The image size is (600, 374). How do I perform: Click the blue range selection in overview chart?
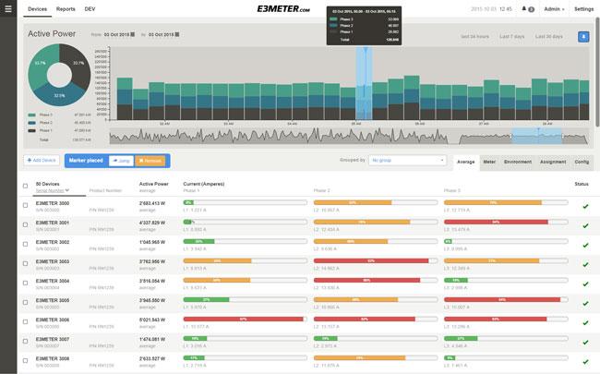537,137
